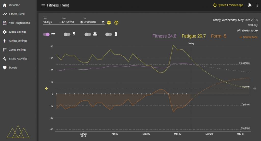Open the From date calendar picker
The image size is (261, 141).
81,22
